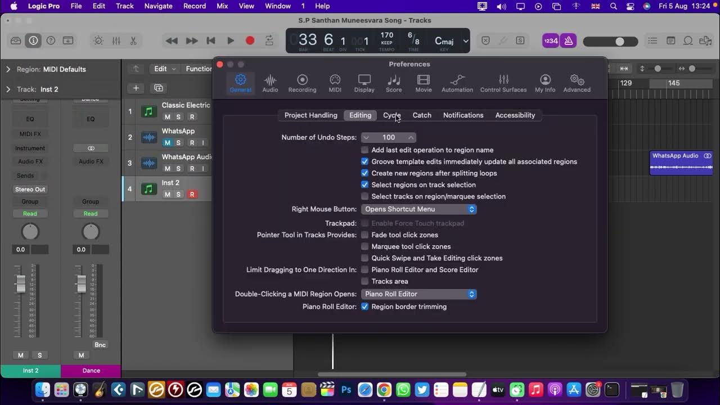Open the Edit menu in tracks area
Image resolution: width=720 pixels, height=405 pixels.
click(165, 69)
